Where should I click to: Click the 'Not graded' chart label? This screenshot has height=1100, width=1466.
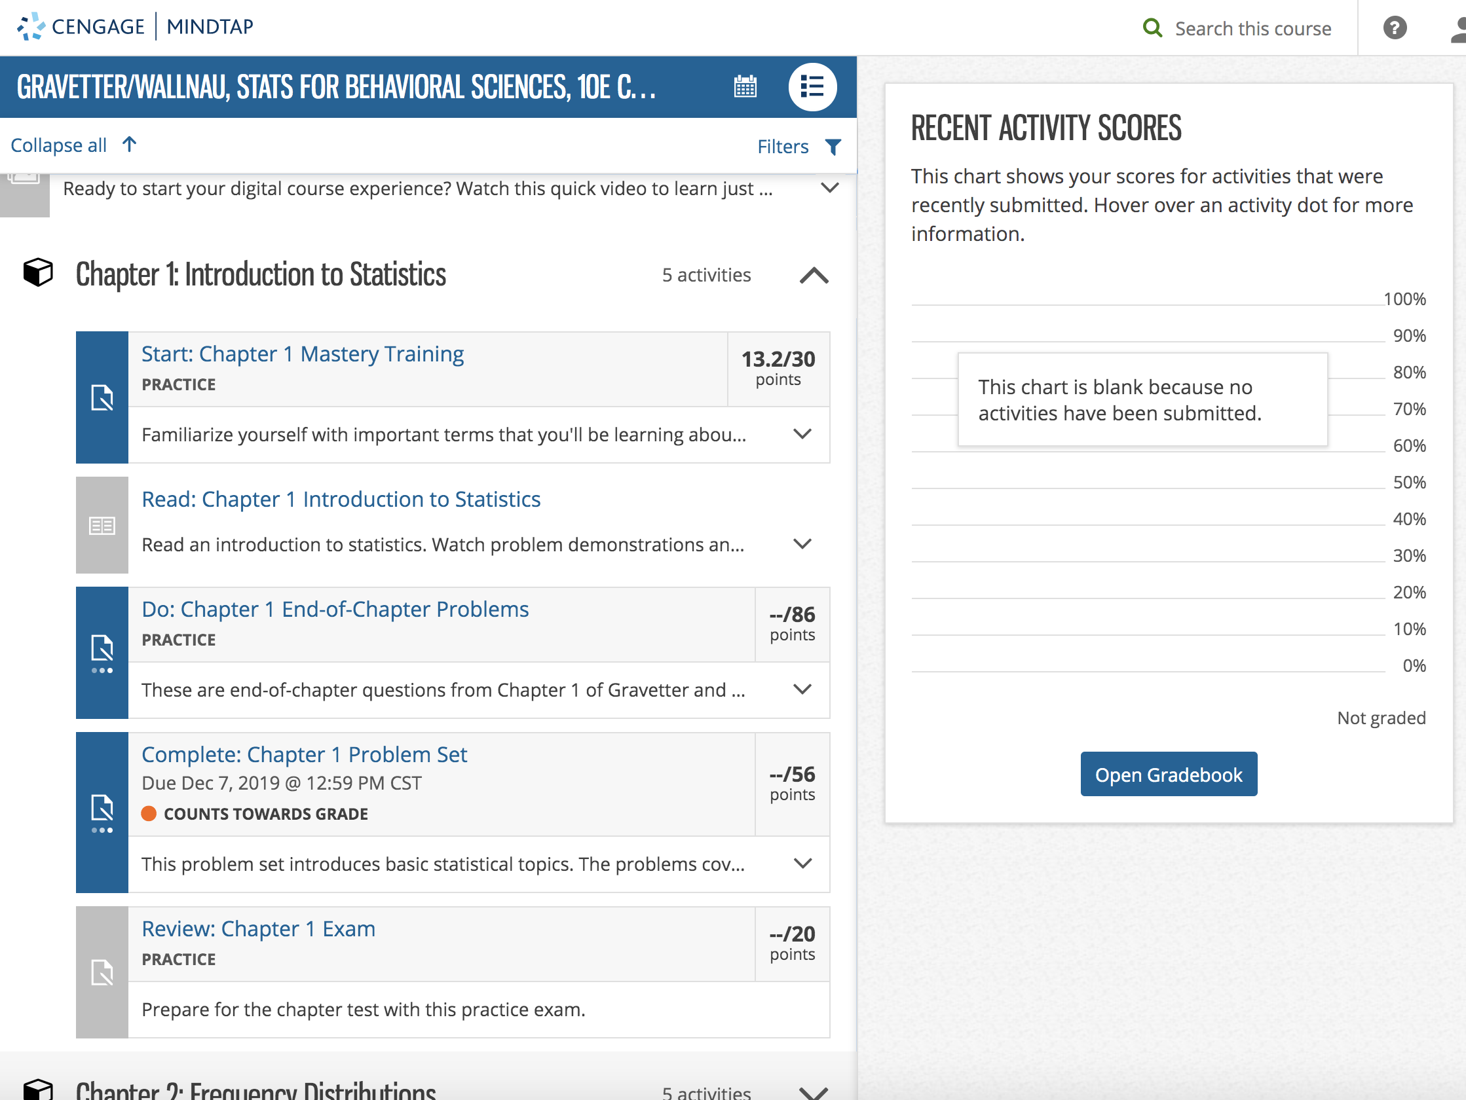1381,718
